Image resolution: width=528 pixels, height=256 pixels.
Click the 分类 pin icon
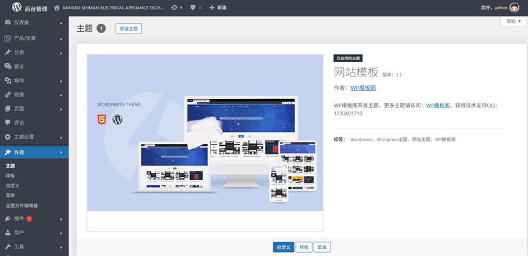(8, 53)
